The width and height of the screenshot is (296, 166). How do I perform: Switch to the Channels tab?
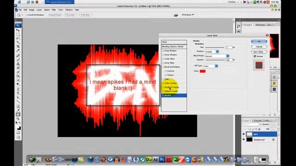(x=258, y=121)
